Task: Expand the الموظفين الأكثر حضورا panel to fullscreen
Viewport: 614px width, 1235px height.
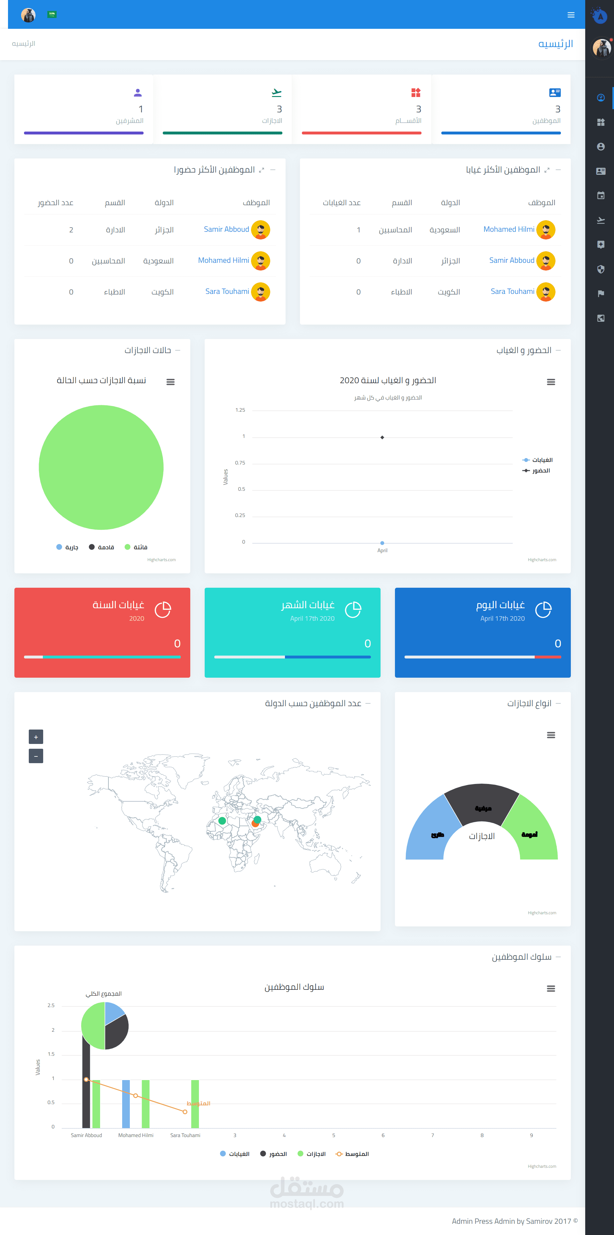Action: [262, 170]
